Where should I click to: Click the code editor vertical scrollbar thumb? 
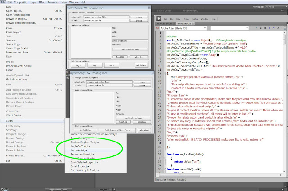pos(284,39)
